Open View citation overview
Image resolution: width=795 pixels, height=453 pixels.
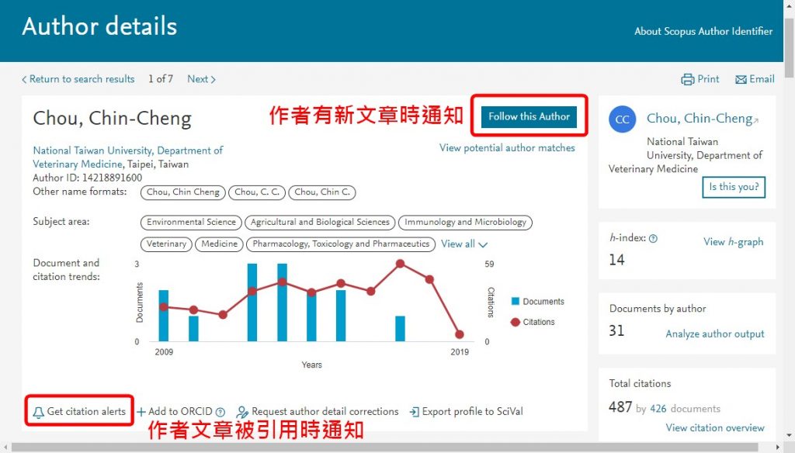(715, 427)
